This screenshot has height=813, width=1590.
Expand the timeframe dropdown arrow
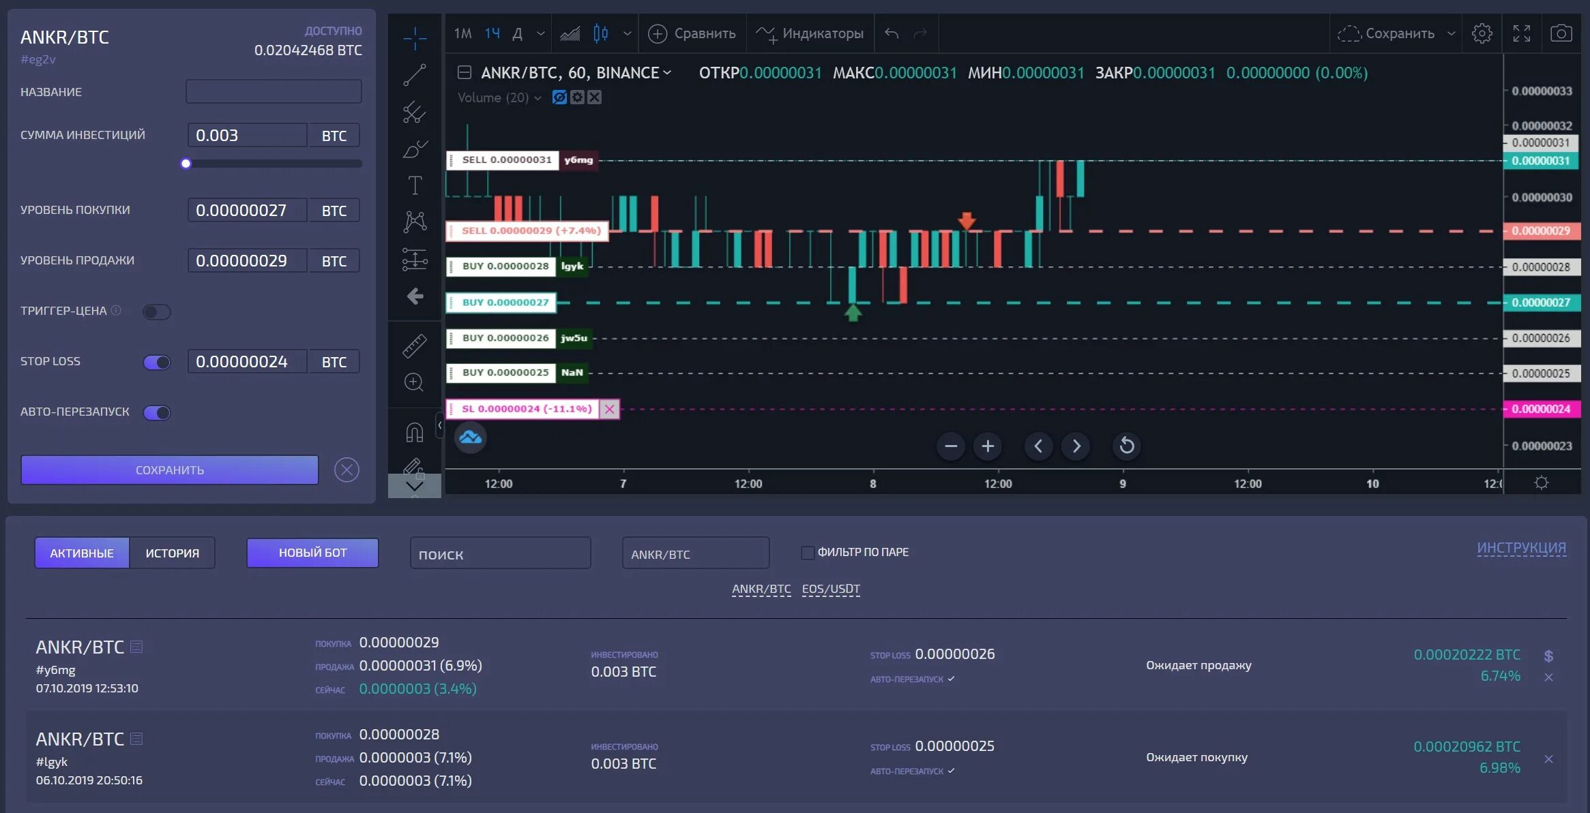[x=540, y=33]
